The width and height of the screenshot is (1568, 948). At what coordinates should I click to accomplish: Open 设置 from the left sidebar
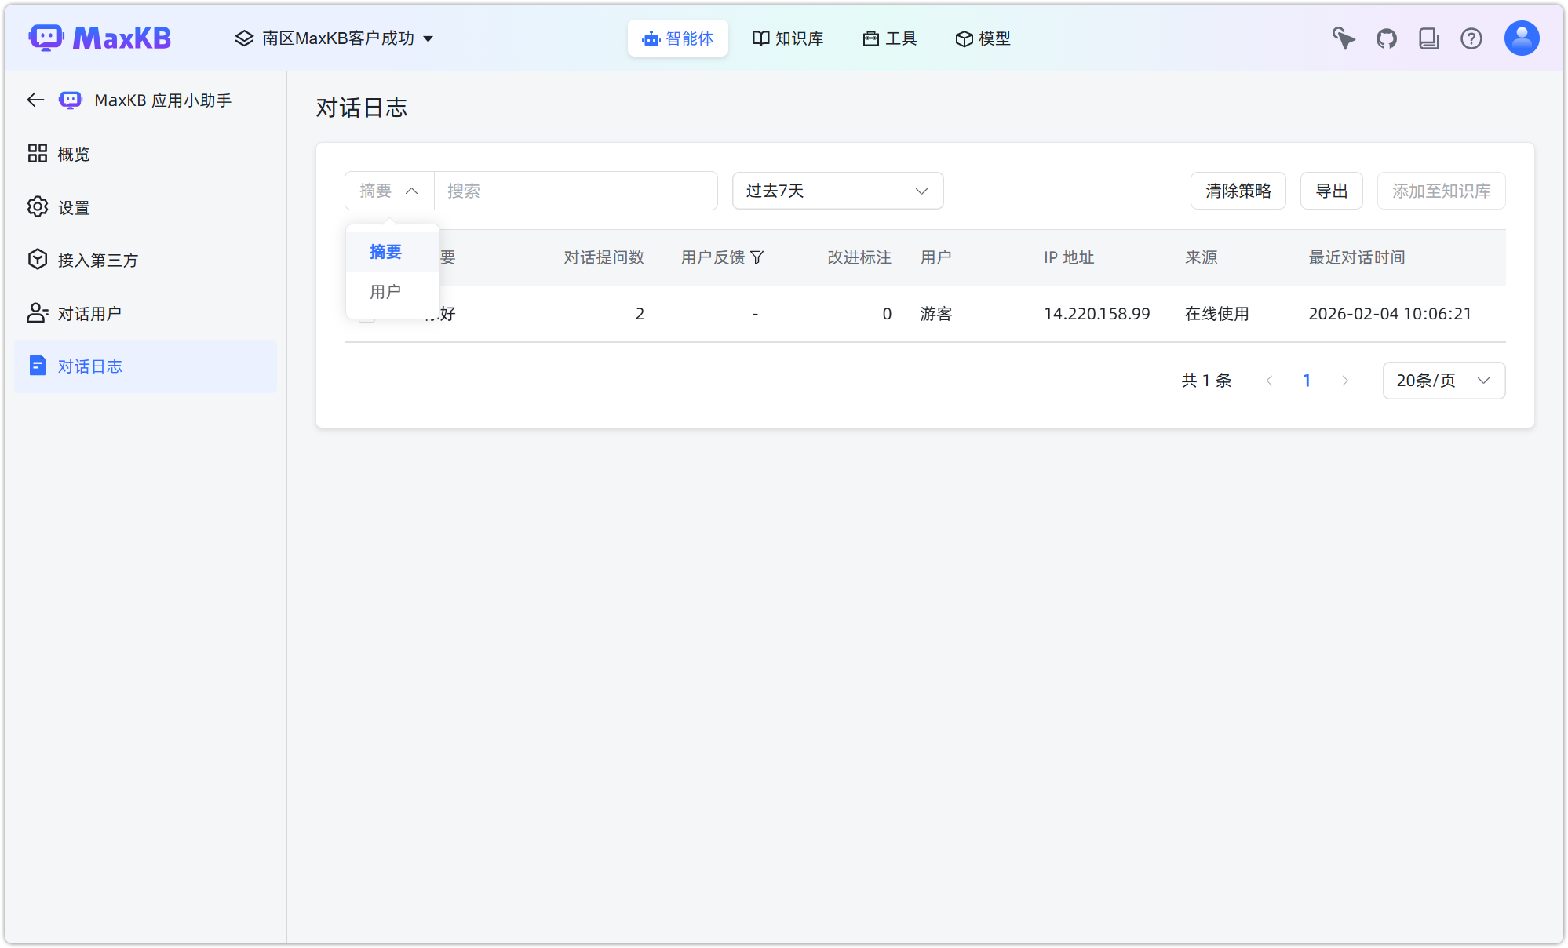click(73, 207)
